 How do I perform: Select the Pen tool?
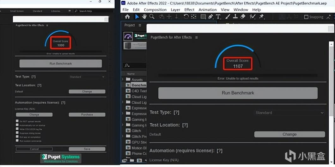tap(211, 17)
